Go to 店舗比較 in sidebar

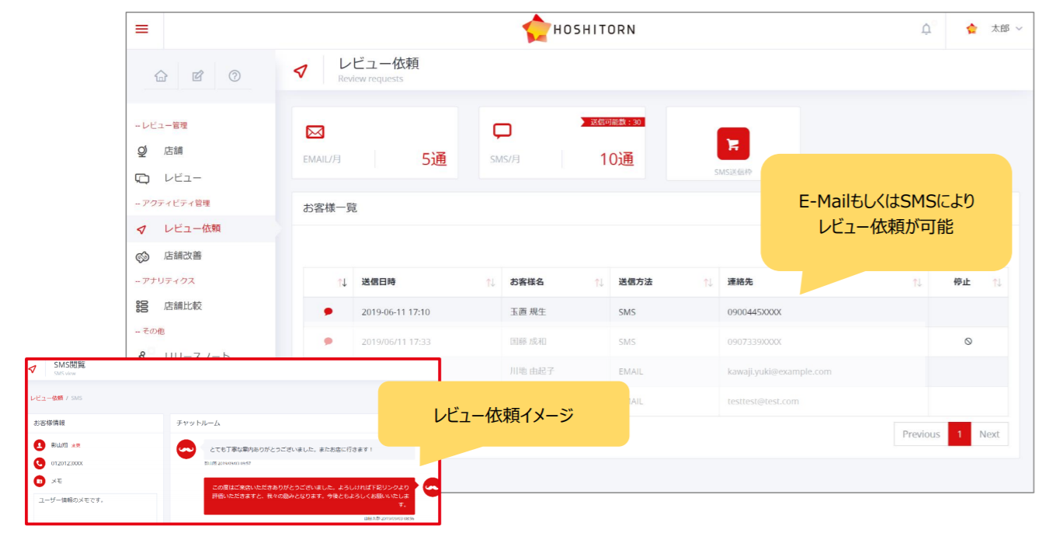click(182, 306)
